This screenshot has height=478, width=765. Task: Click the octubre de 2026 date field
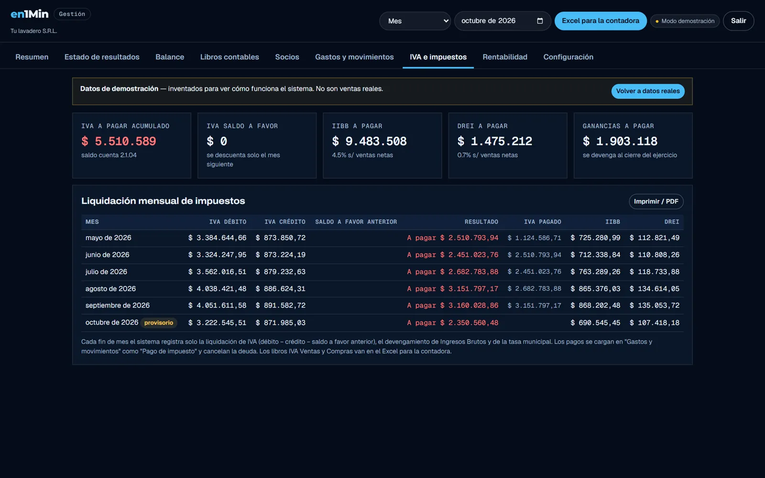[503, 21]
